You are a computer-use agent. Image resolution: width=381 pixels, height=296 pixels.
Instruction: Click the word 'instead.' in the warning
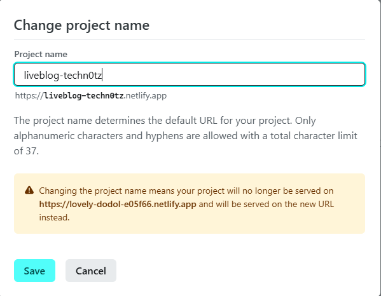55,217
